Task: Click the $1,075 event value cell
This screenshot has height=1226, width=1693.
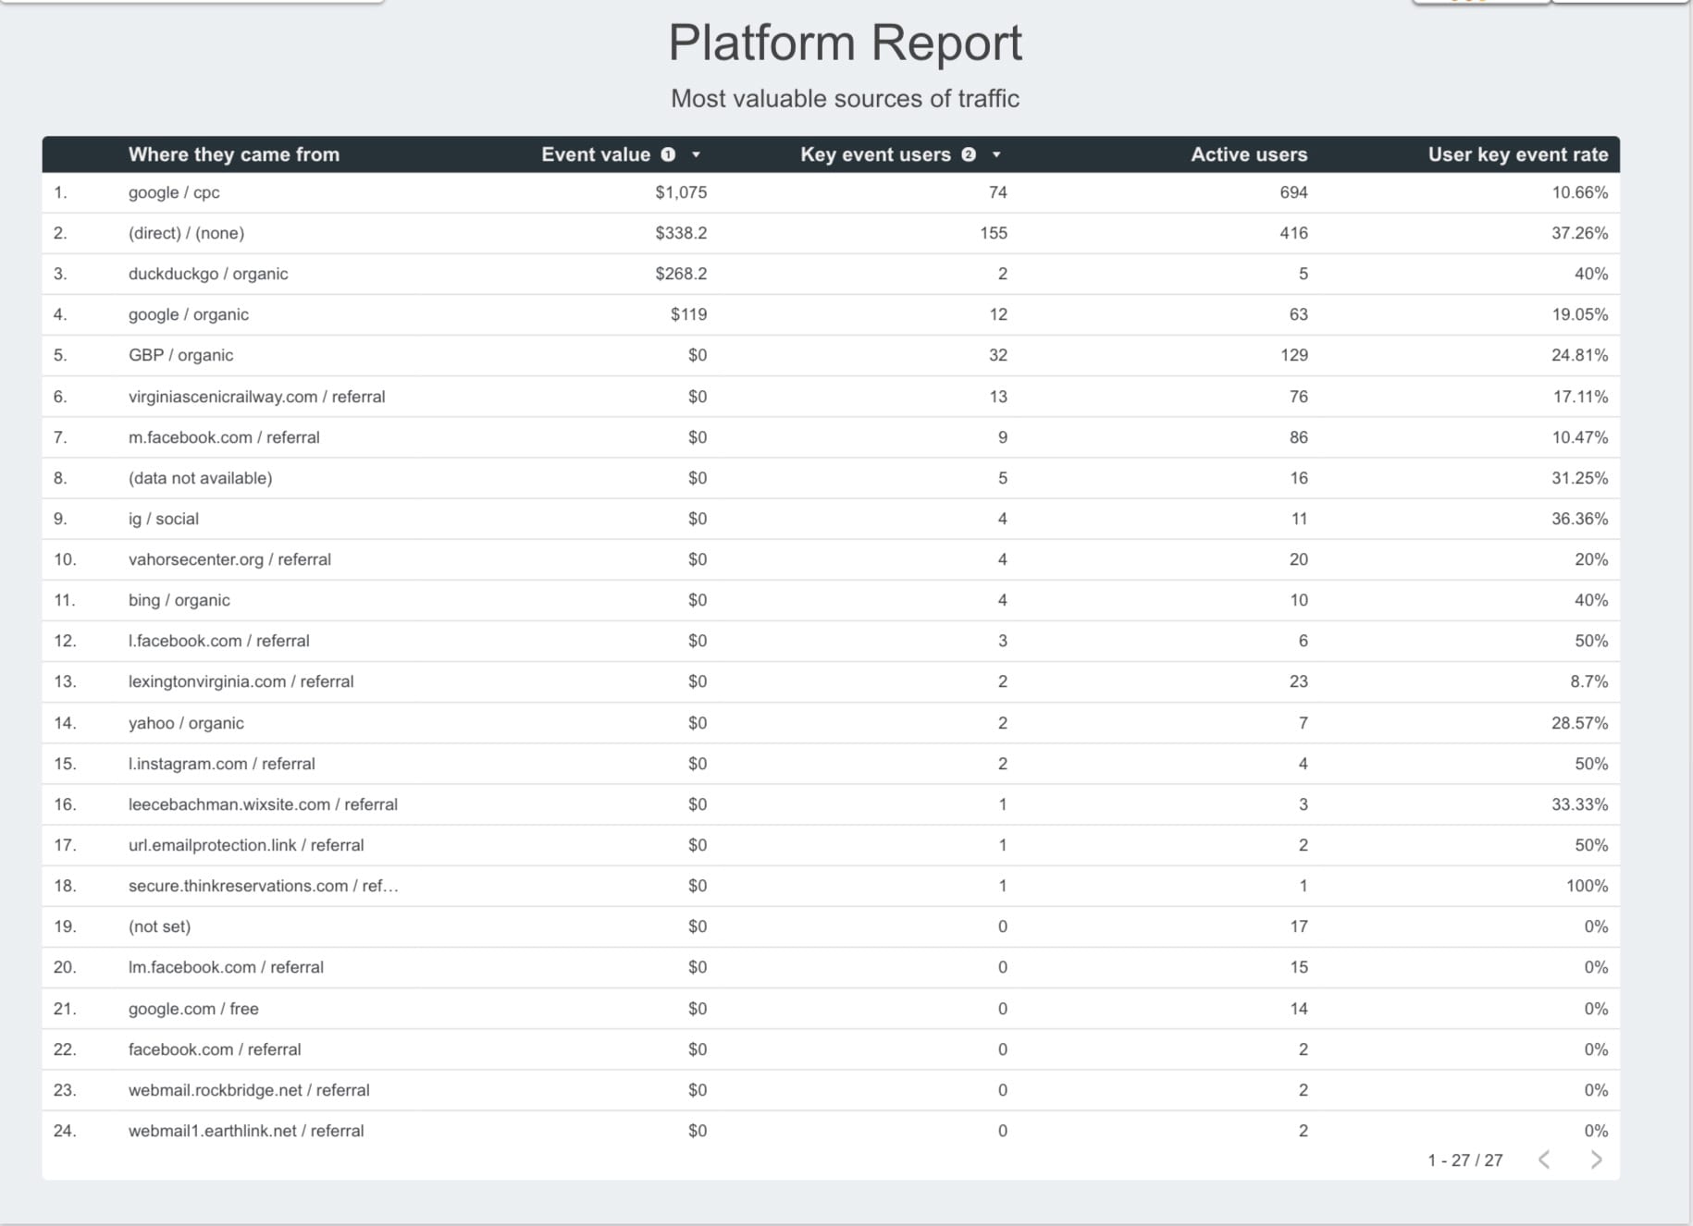Action: click(x=681, y=192)
